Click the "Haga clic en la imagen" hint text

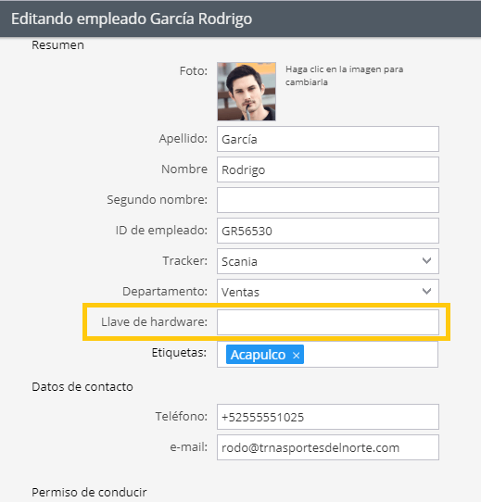(344, 76)
